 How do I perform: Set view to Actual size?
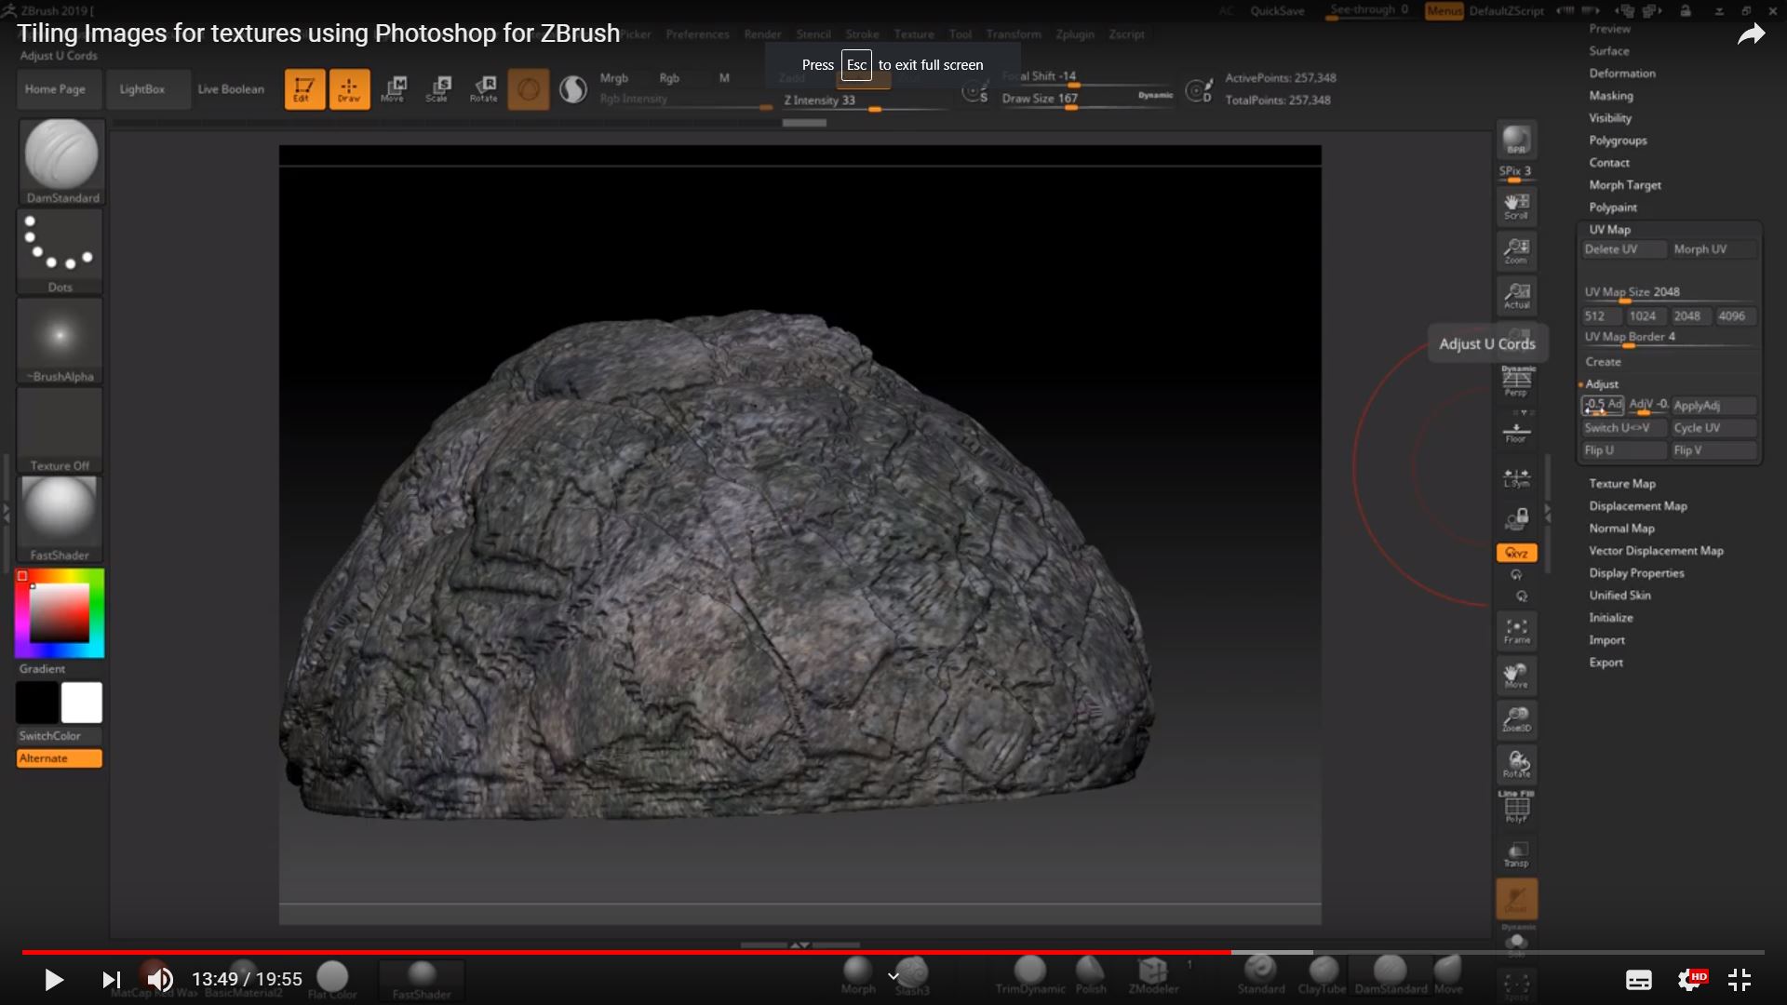(x=1516, y=295)
